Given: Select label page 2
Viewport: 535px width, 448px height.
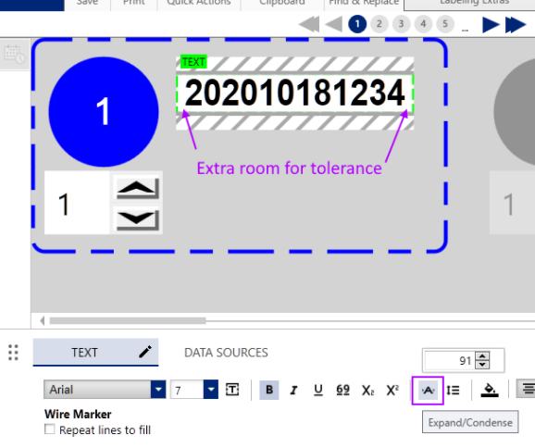Looking at the screenshot, I should point(379,24).
